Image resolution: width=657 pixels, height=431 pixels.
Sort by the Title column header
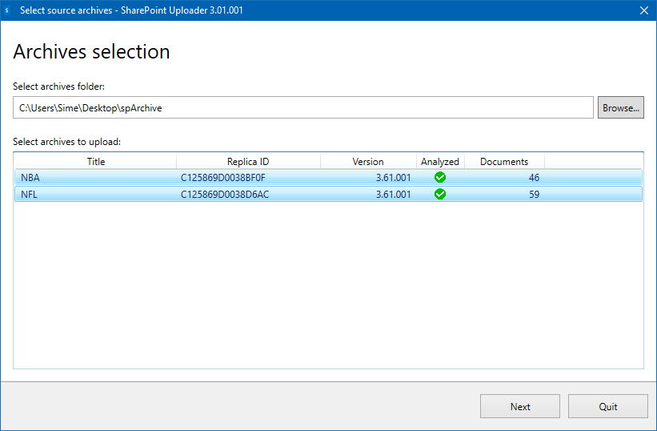coord(96,162)
